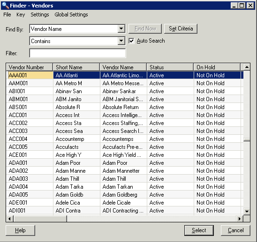
Task: Toggle the Auto Search checkbox
Action: pyautogui.click(x=131, y=41)
